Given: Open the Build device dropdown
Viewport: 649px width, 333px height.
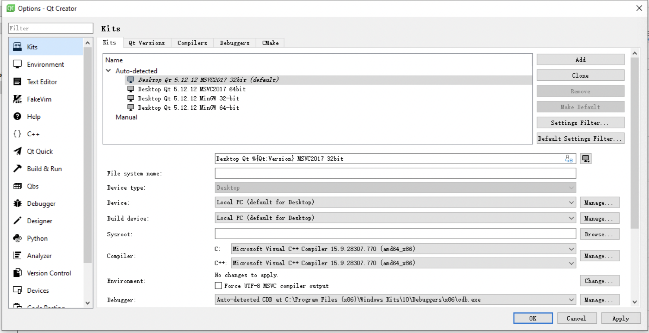Looking at the screenshot, I should [395, 218].
